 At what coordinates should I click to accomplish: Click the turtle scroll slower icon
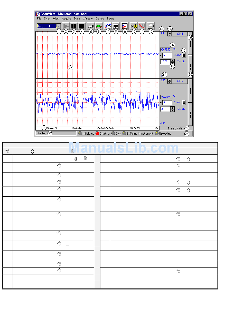click(98, 26)
